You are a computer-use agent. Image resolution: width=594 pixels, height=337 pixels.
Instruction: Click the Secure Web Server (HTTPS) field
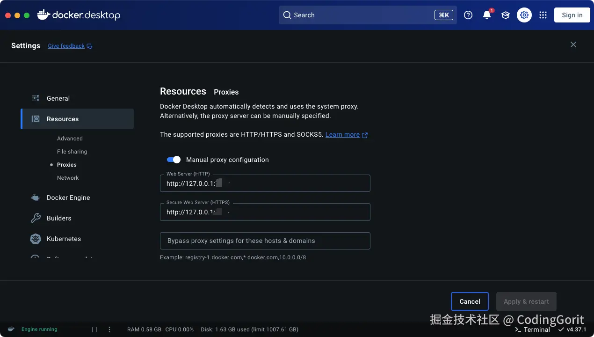[265, 212]
